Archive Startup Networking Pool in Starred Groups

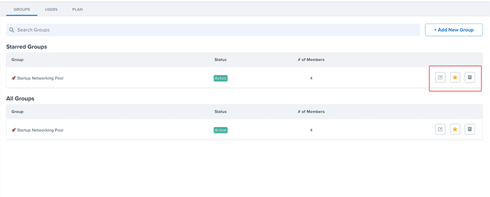pos(470,78)
